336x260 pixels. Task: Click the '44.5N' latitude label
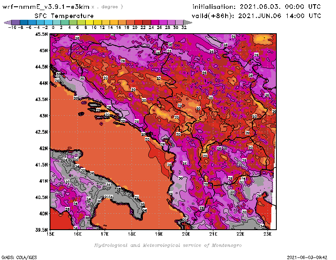coord(41,67)
